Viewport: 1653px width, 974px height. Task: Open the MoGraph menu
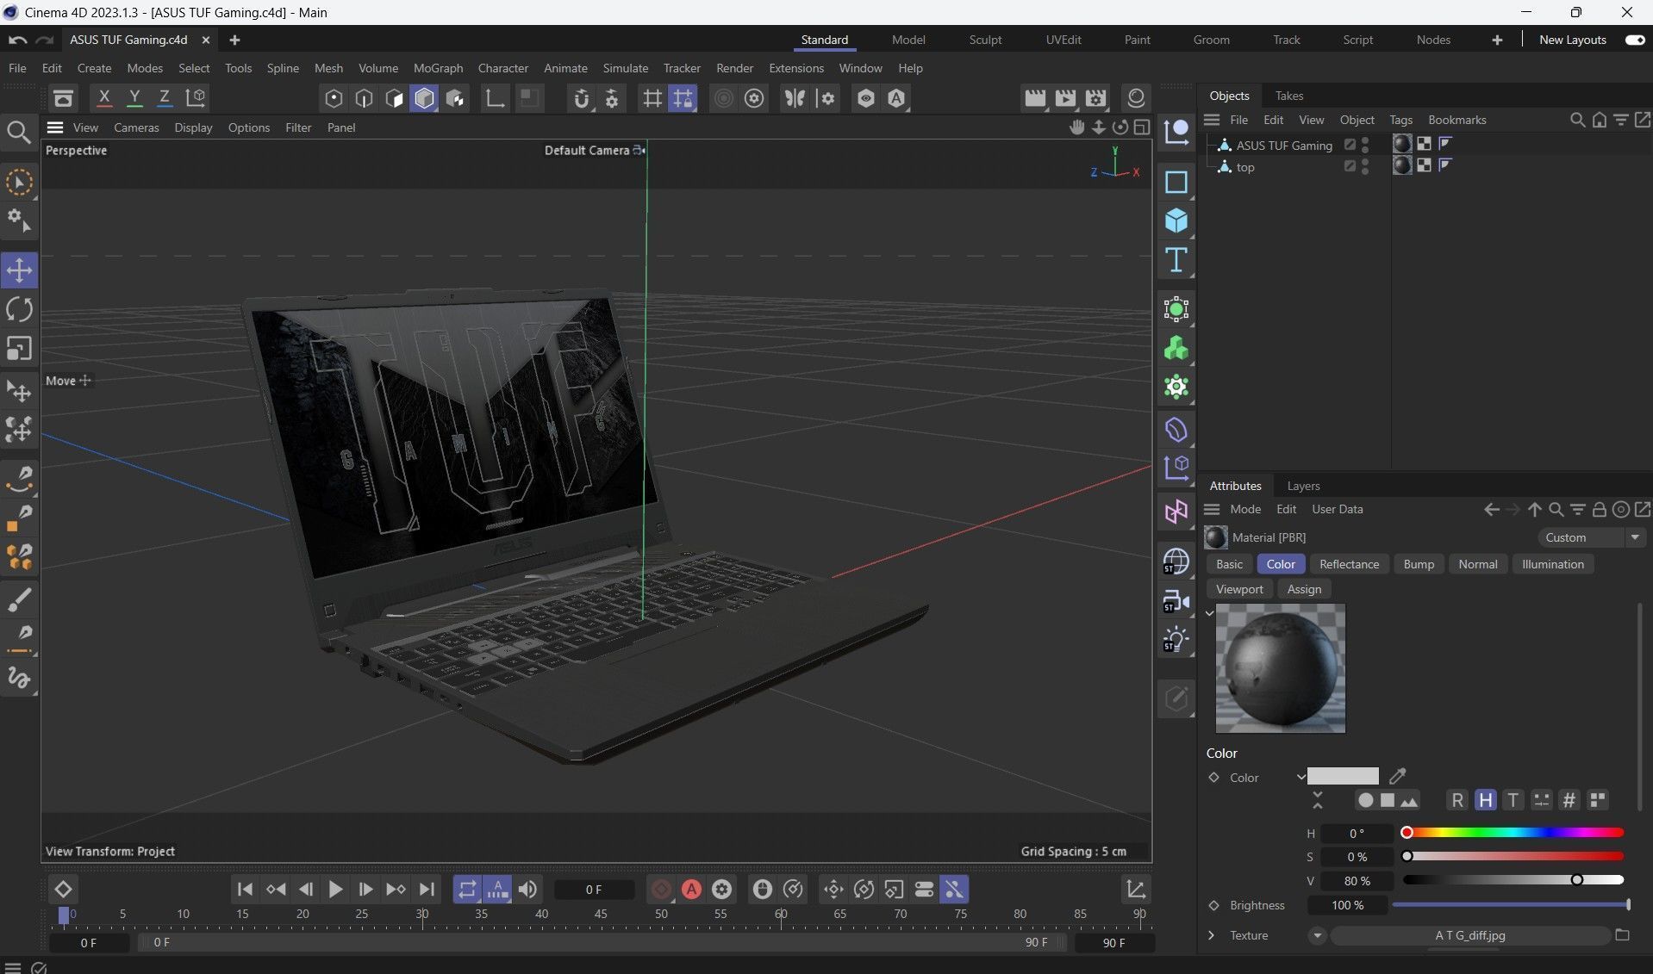click(438, 68)
